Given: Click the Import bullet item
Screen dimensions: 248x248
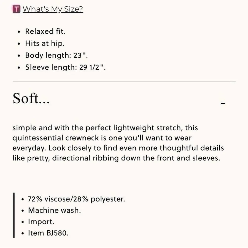Looking at the screenshot, I should pyautogui.click(x=41, y=222).
